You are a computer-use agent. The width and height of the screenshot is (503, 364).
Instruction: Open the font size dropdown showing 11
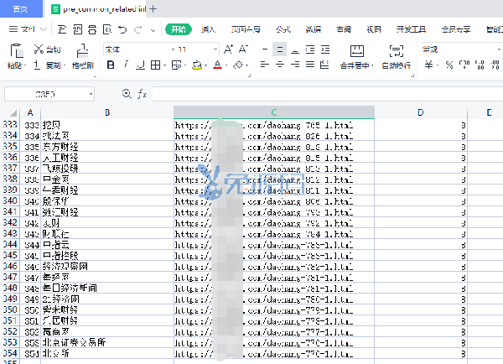click(x=215, y=49)
